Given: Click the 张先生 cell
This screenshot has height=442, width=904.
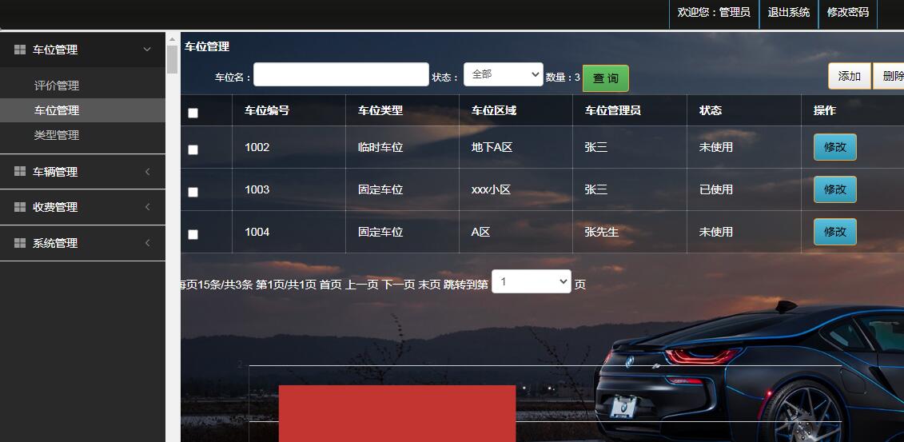Looking at the screenshot, I should click(602, 232).
